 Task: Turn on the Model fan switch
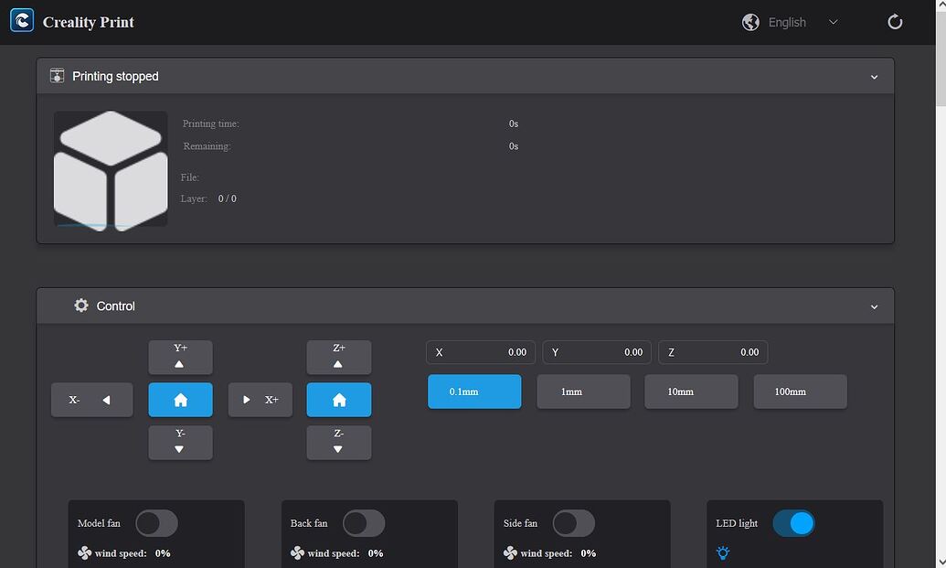tap(156, 523)
